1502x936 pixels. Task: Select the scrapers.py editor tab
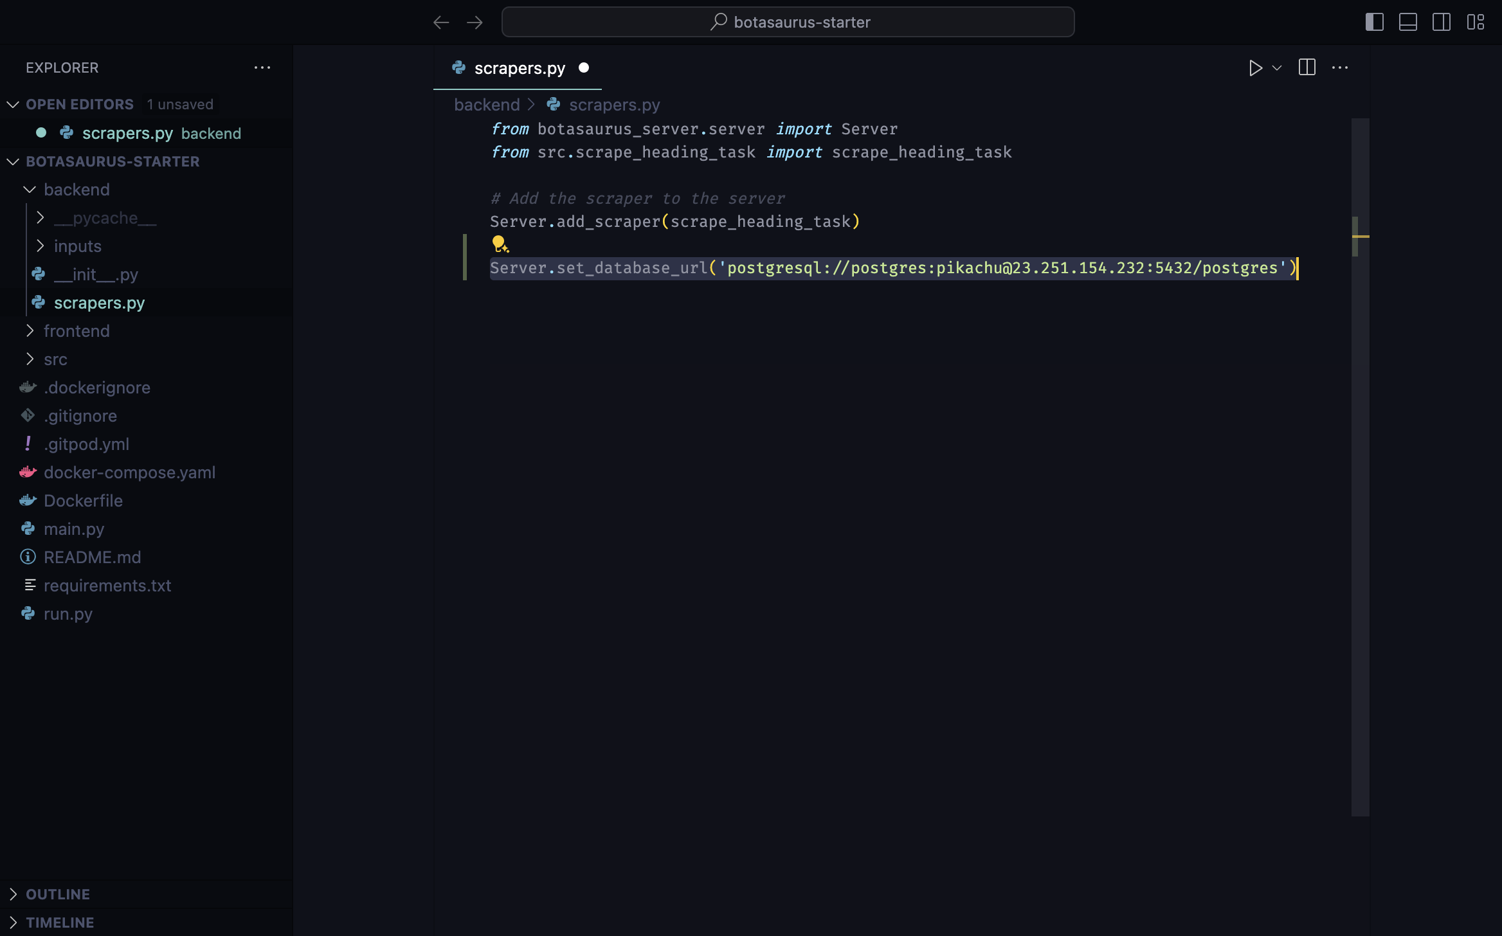tap(518, 67)
